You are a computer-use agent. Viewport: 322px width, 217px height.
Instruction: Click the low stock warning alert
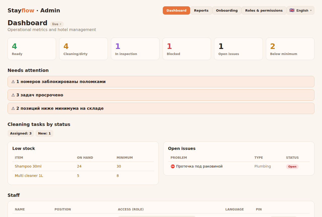[161, 108]
